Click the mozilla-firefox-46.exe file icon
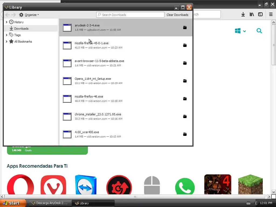The width and height of the screenshot is (276, 207). [x=67, y=99]
